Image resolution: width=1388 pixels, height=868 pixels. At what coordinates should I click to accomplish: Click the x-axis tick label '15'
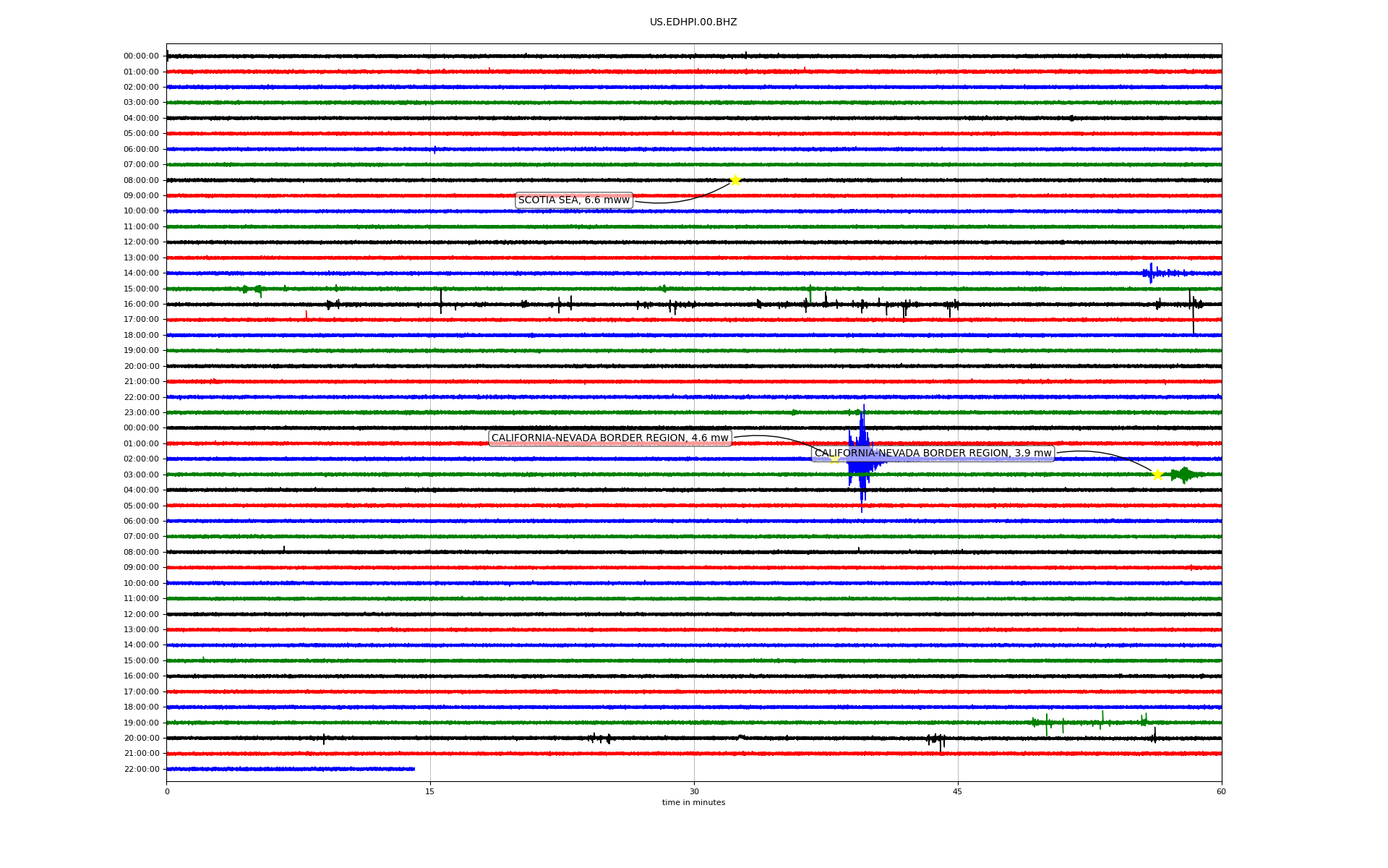pos(430,791)
